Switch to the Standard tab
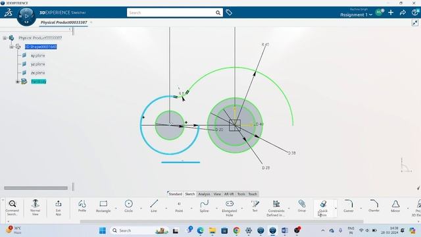421x237 pixels. coord(176,194)
